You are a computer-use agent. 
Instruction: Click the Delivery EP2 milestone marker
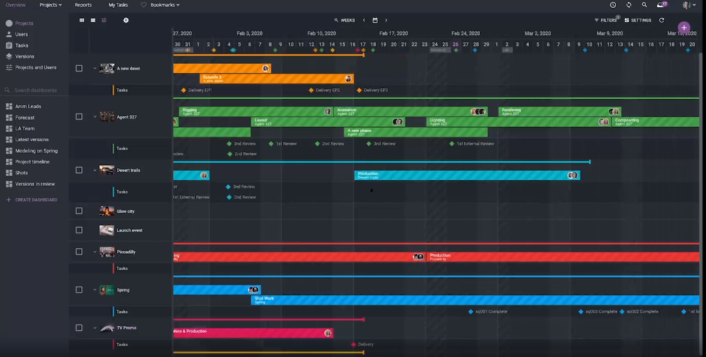(312, 90)
